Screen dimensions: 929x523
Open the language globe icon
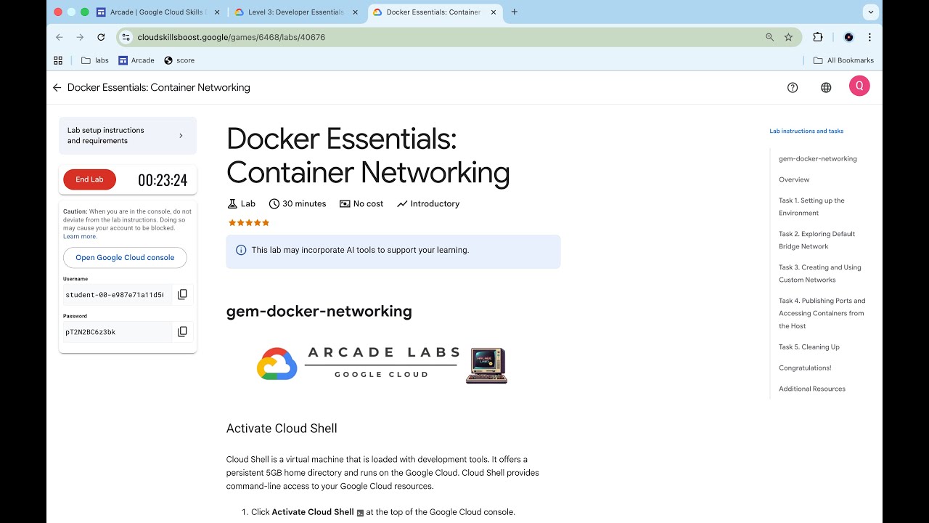[x=826, y=87]
